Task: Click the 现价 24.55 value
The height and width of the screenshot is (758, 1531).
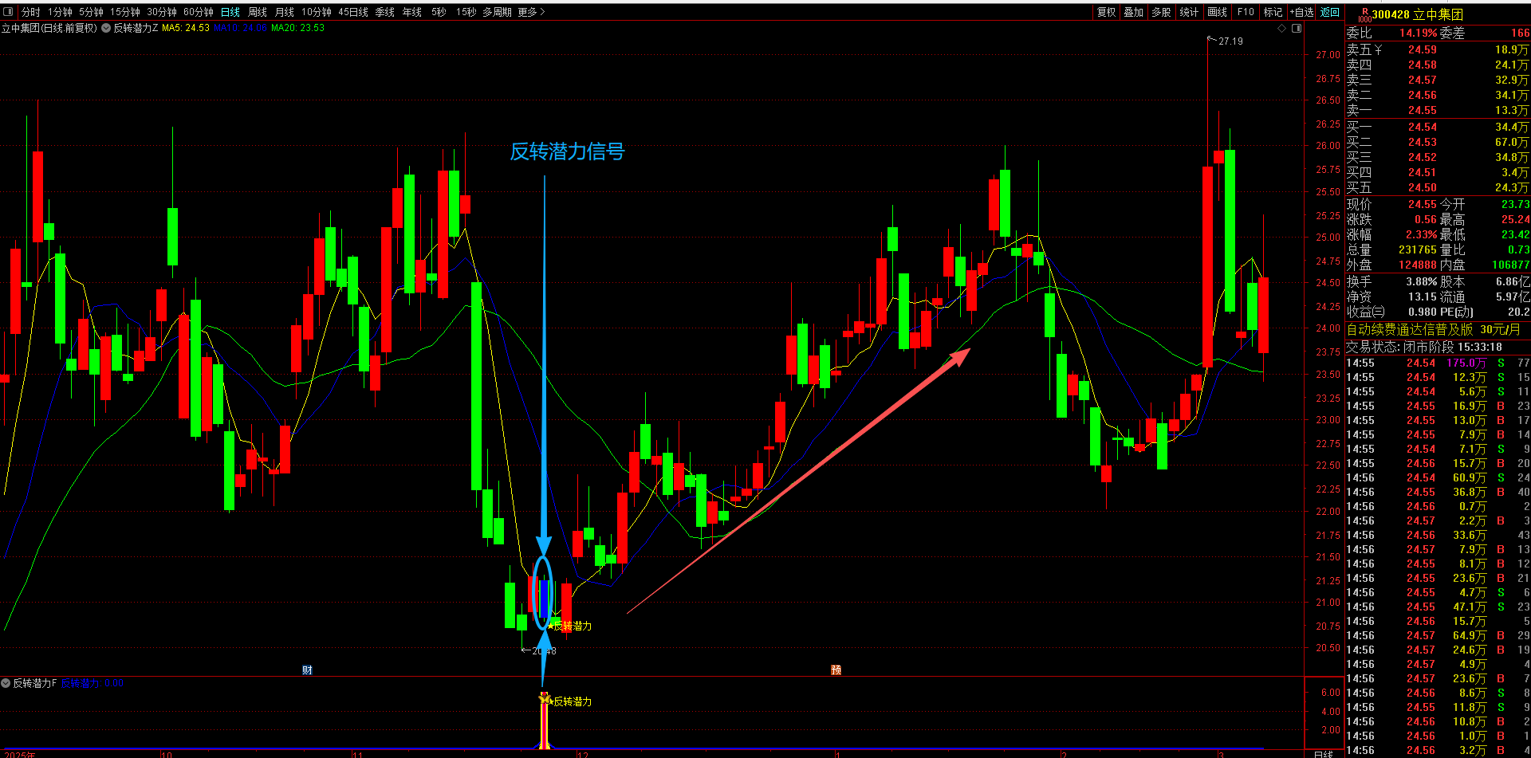Action: 1422,204
